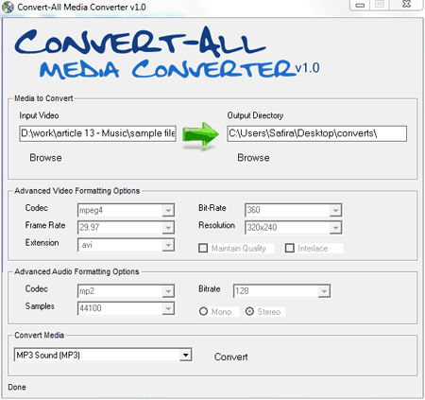Enable the Maintain Quality checkbox
Viewport: 425px width, 400px height.
(203, 249)
